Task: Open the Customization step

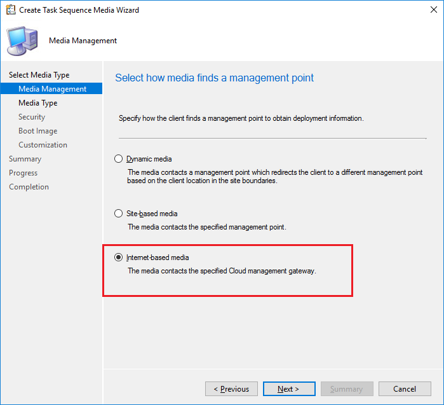Action: click(x=43, y=145)
